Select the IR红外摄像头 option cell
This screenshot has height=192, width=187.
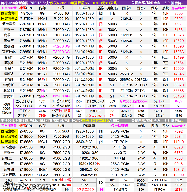point(61,116)
